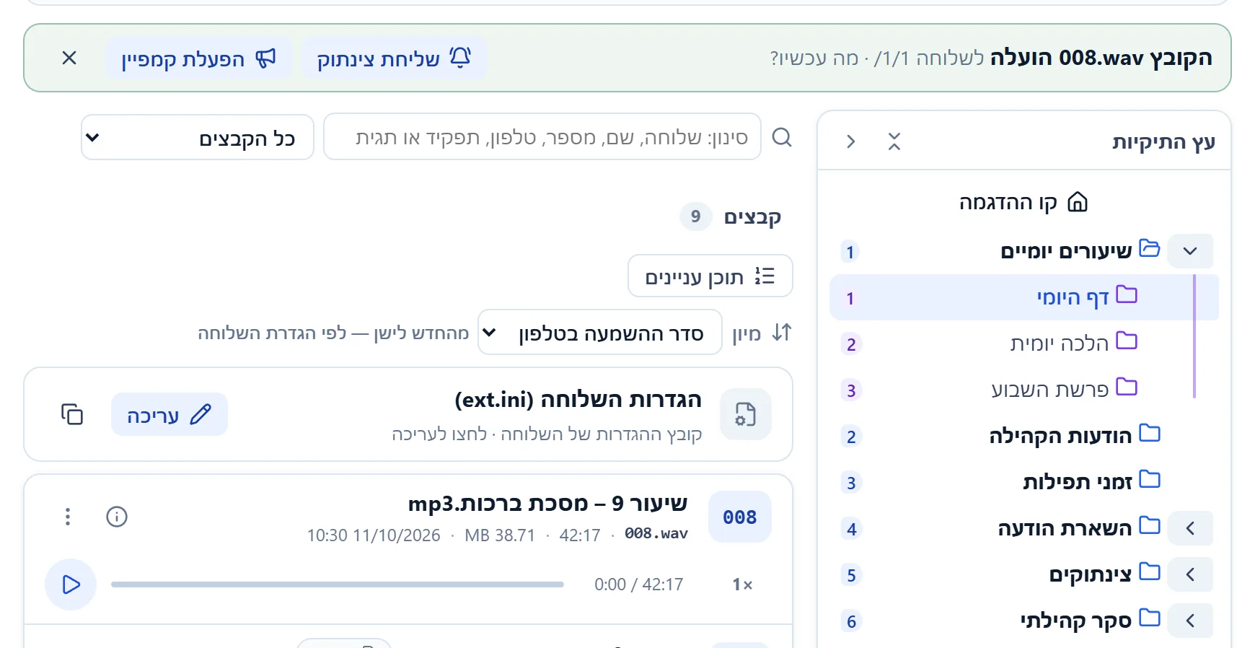Screen dimensions: 1255x648
Task: Select the 'סקר קהילתי' folder row
Action: pos(1090,621)
